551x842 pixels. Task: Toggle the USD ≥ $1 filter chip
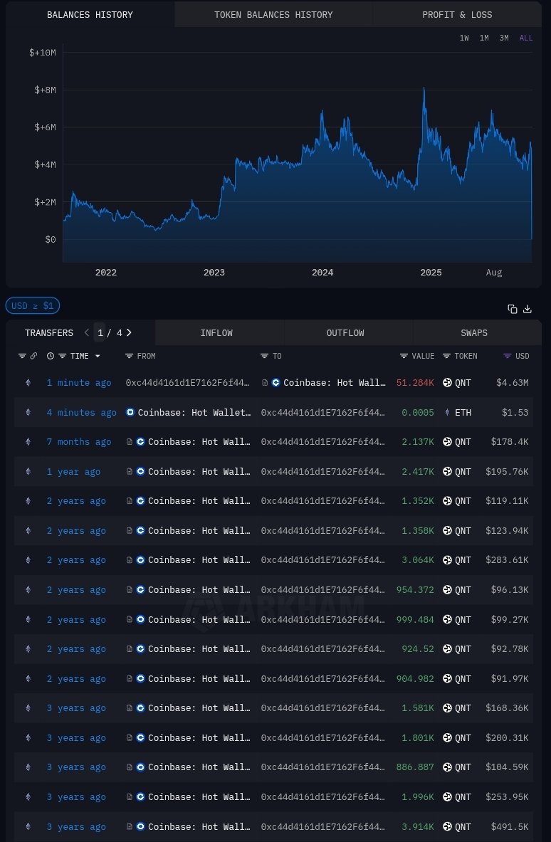tap(33, 306)
